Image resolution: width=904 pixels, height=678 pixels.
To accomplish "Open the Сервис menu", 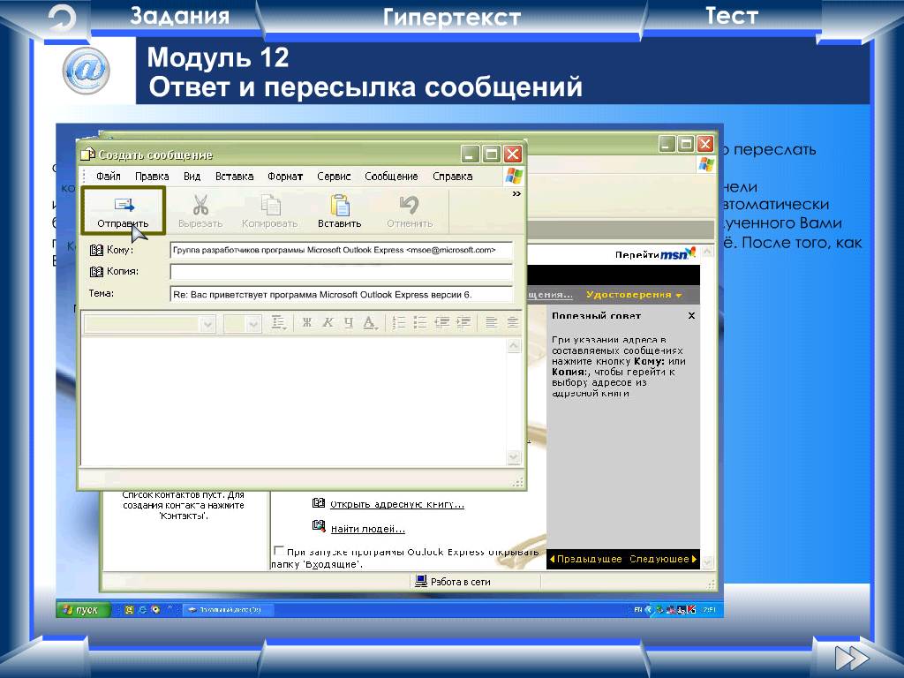I will pos(334,177).
